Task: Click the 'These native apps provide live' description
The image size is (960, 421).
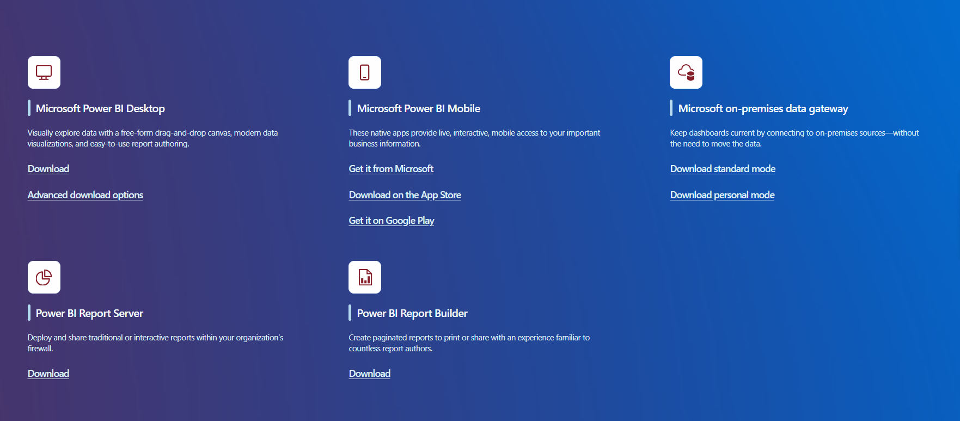Action: coord(474,138)
